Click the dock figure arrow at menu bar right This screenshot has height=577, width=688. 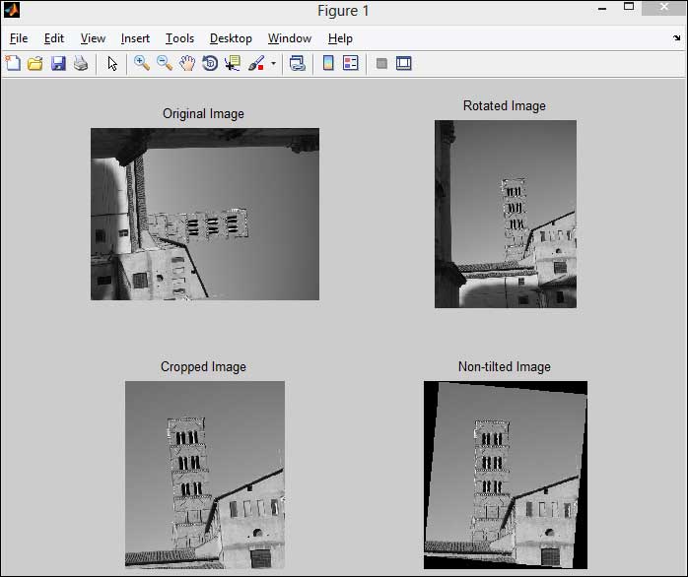point(675,38)
